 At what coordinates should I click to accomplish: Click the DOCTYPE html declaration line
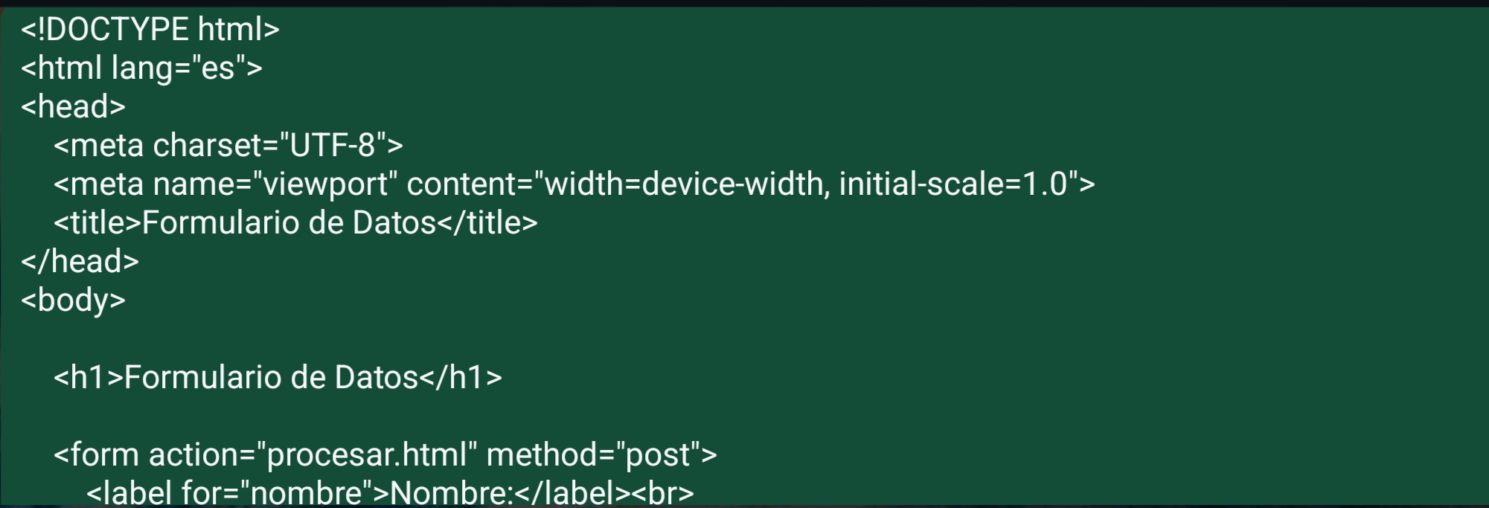tap(150, 30)
